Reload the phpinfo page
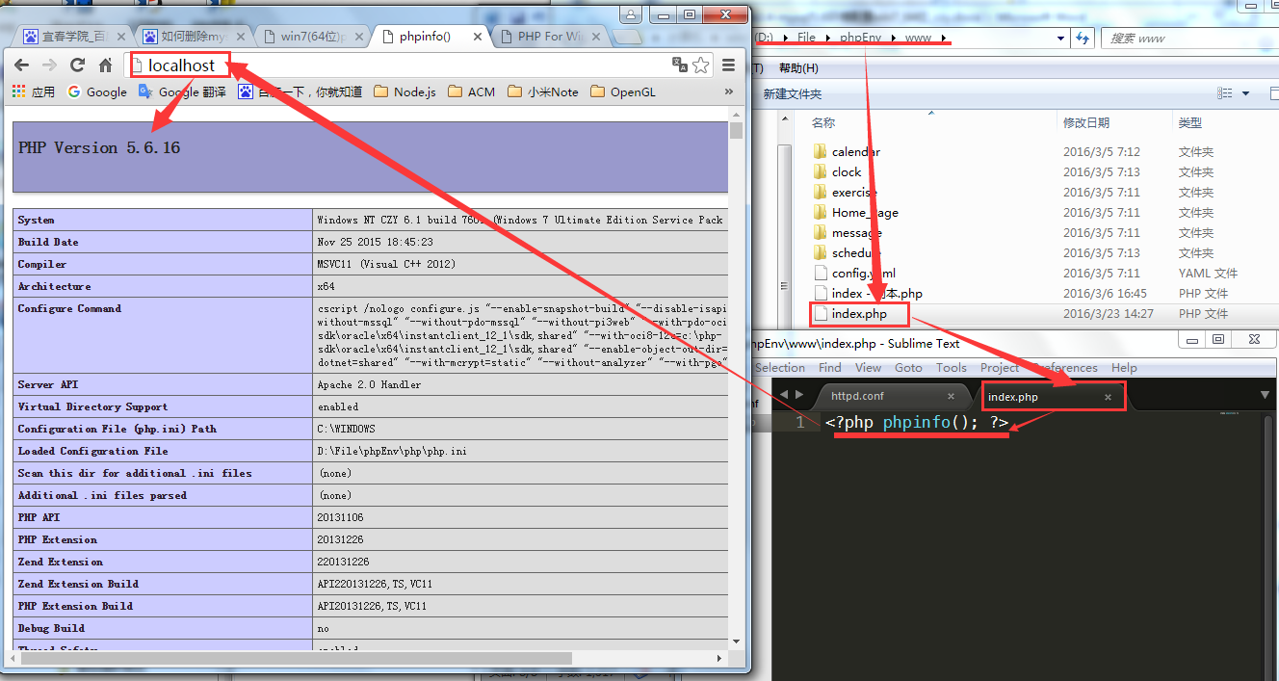Image resolution: width=1279 pixels, height=681 pixels. pos(78,65)
